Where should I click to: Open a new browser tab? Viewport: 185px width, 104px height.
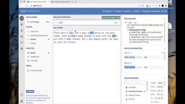[76, 2]
